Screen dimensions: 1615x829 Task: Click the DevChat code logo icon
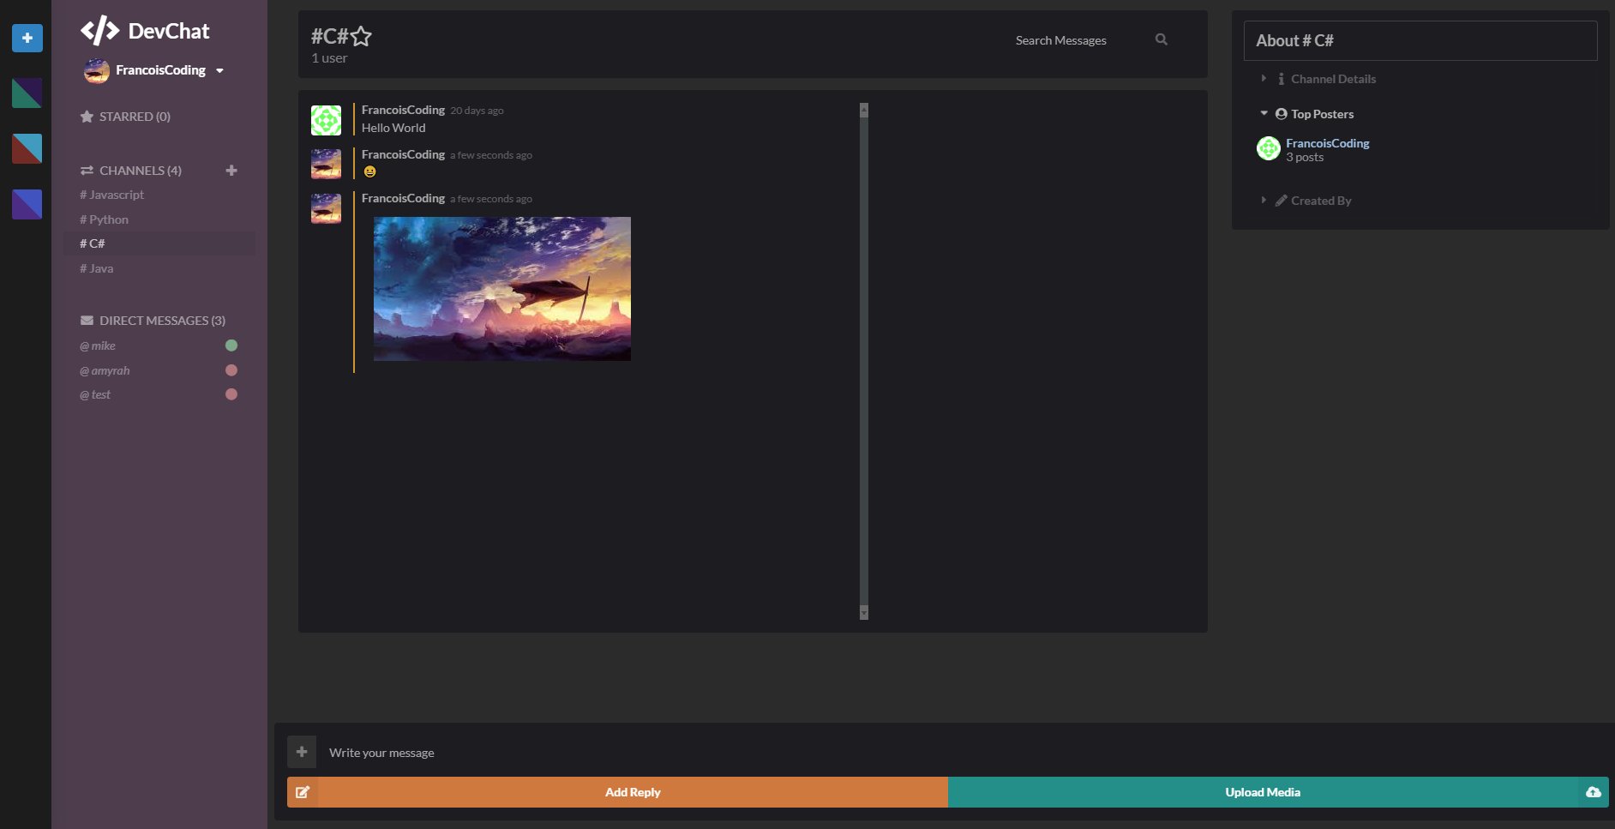99,31
